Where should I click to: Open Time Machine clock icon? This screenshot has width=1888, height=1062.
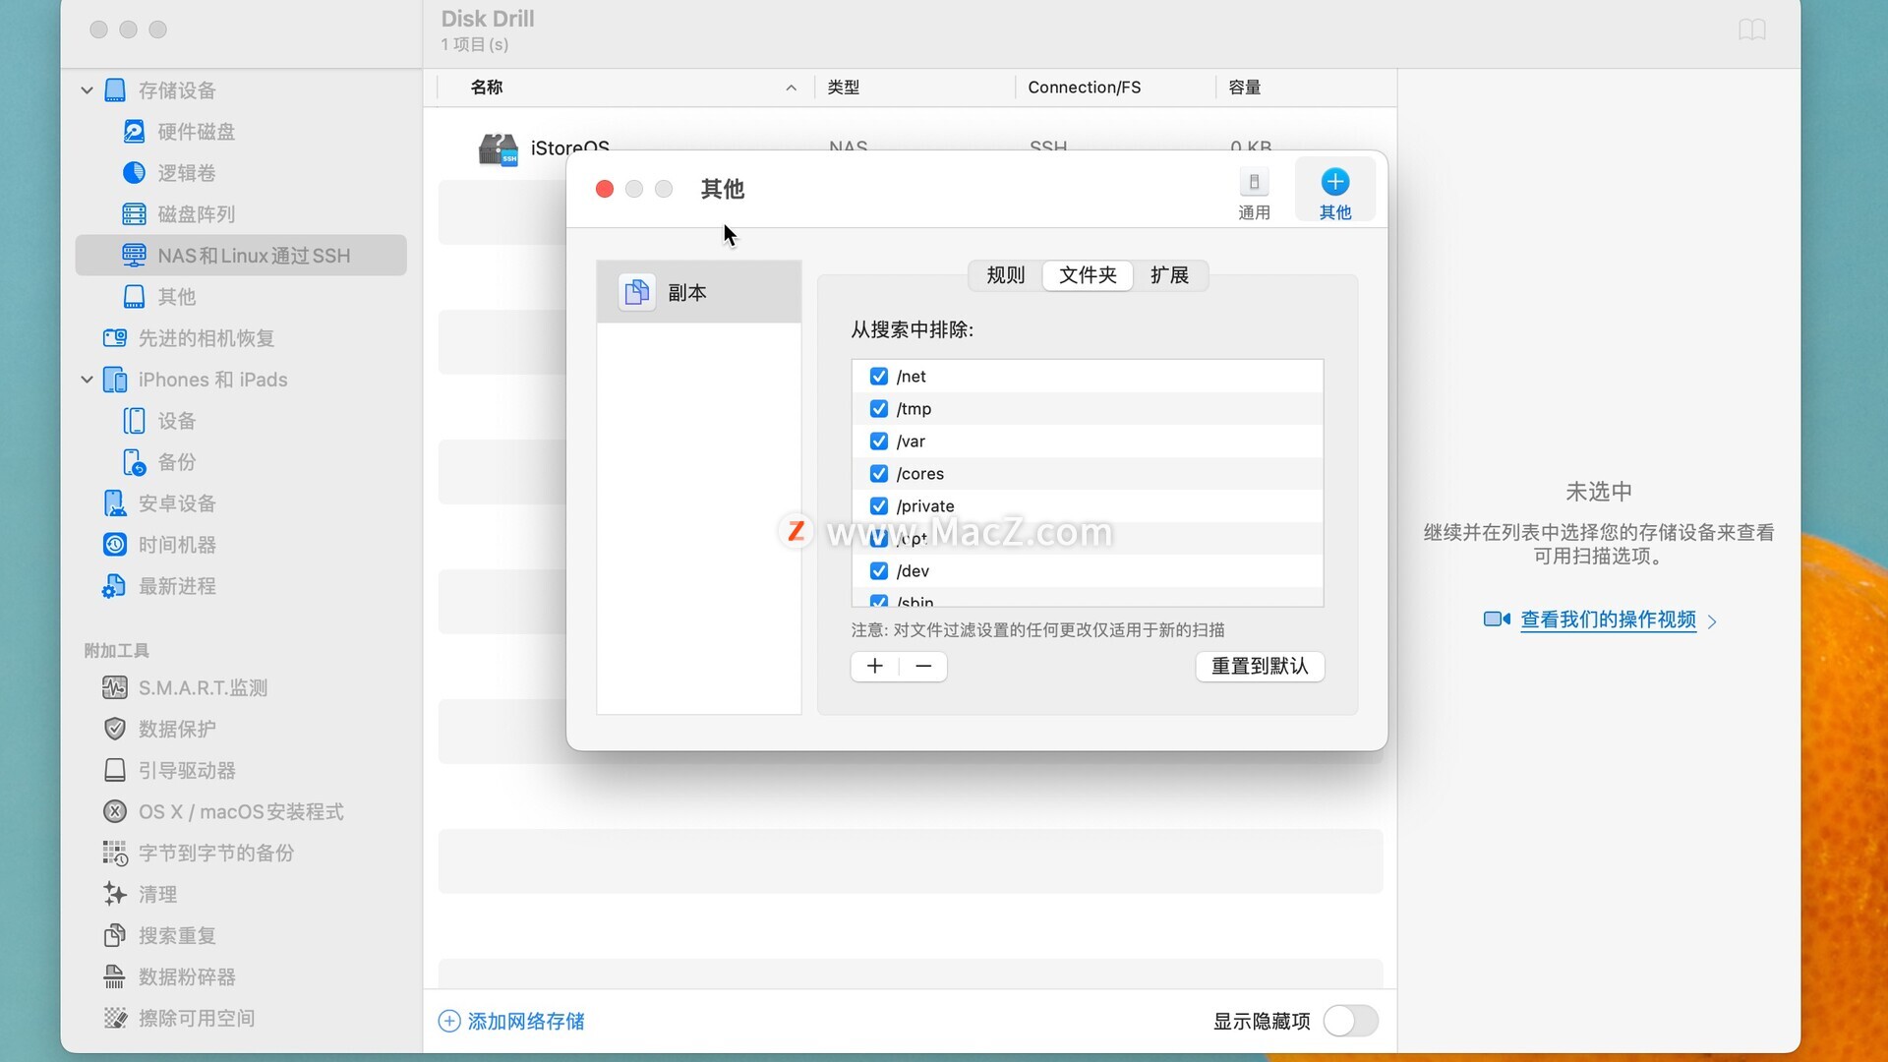pyautogui.click(x=115, y=545)
